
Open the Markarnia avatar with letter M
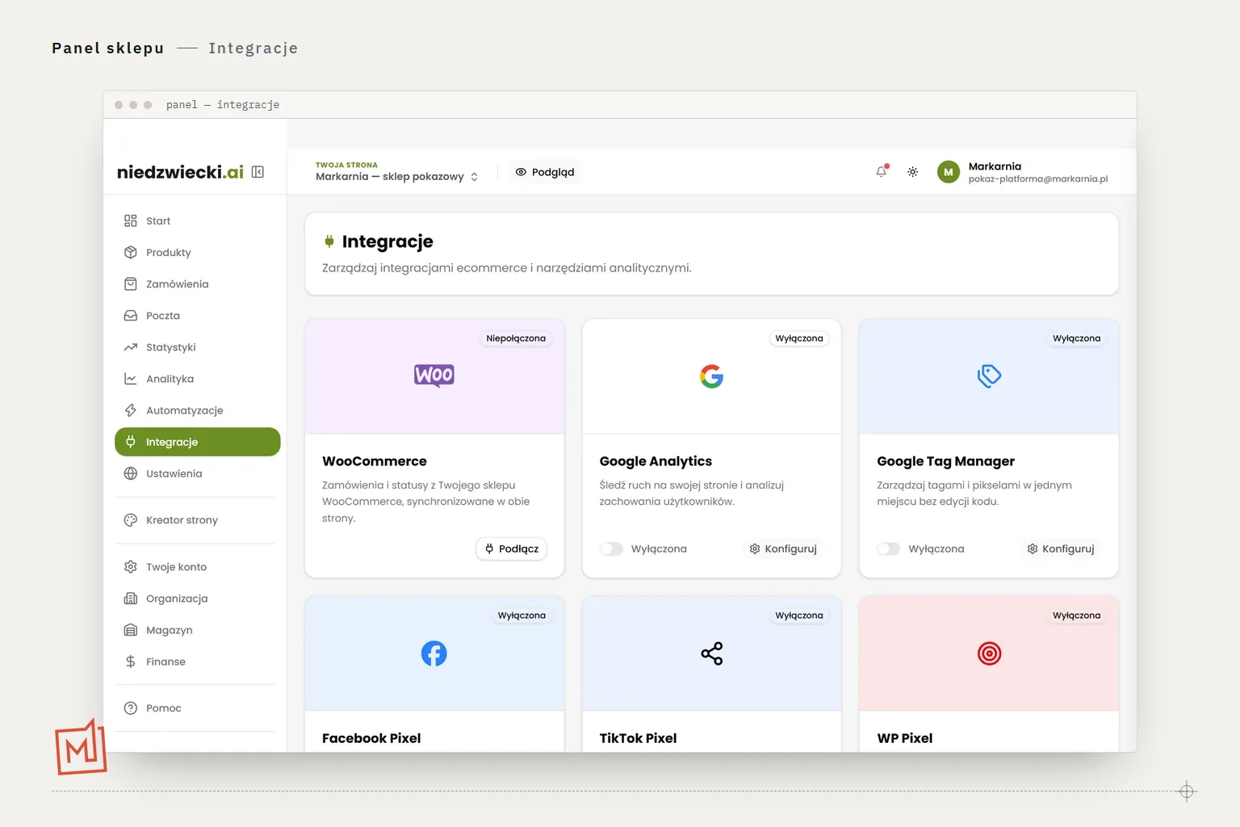[948, 172]
